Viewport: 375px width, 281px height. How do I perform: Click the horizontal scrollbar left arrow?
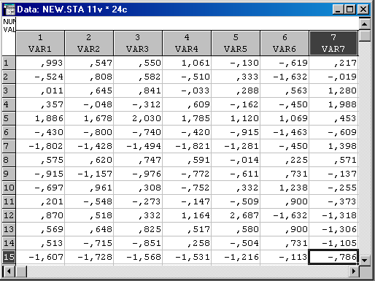coord(9,272)
